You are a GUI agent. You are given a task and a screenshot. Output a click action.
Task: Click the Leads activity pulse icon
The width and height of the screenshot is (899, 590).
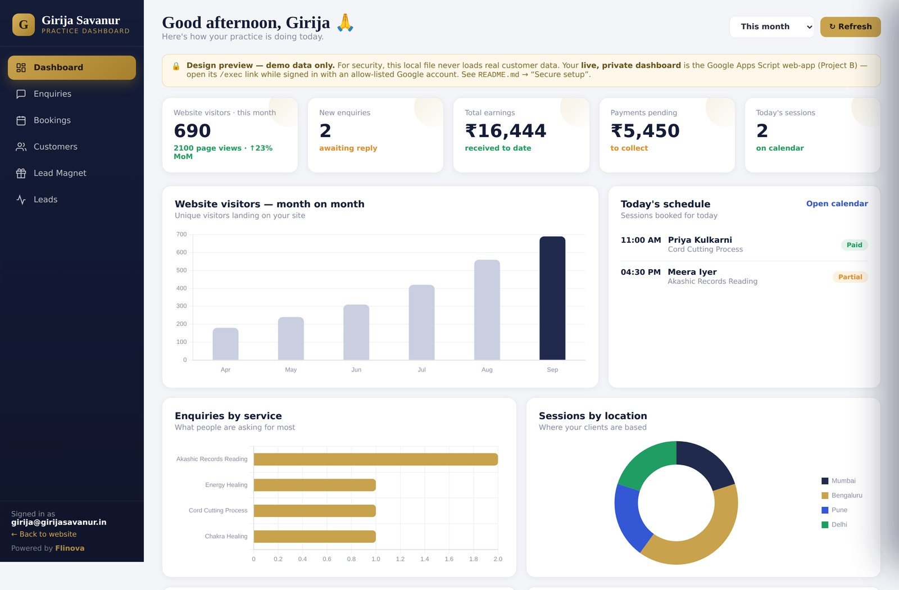point(21,199)
